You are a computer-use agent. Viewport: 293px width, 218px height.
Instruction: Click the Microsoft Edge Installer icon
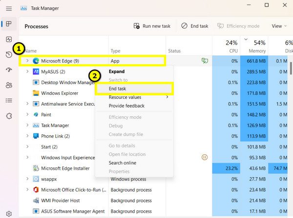pyautogui.click(x=36, y=168)
